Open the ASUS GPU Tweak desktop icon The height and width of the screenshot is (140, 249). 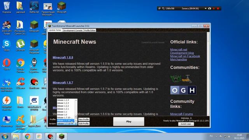7,28
